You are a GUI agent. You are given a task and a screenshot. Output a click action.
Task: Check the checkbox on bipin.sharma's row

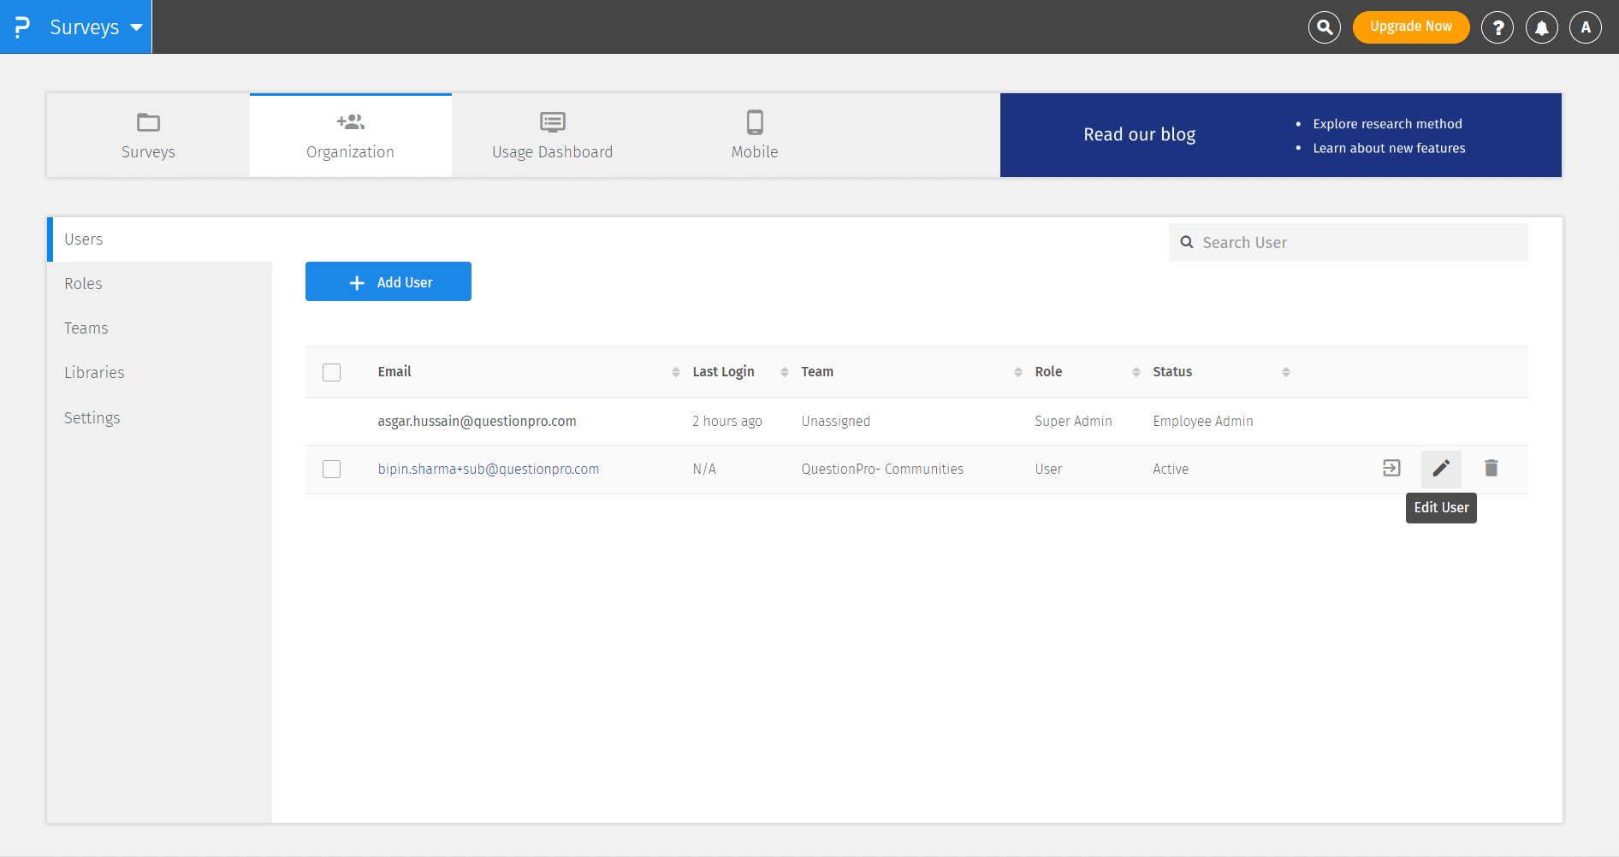[x=331, y=469]
